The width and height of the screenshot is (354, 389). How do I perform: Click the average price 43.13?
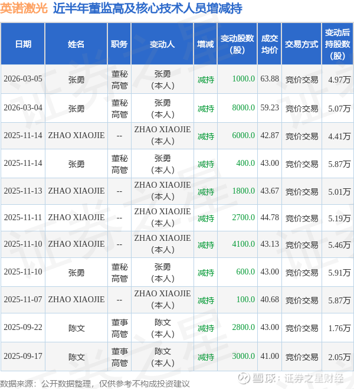pyautogui.click(x=270, y=244)
